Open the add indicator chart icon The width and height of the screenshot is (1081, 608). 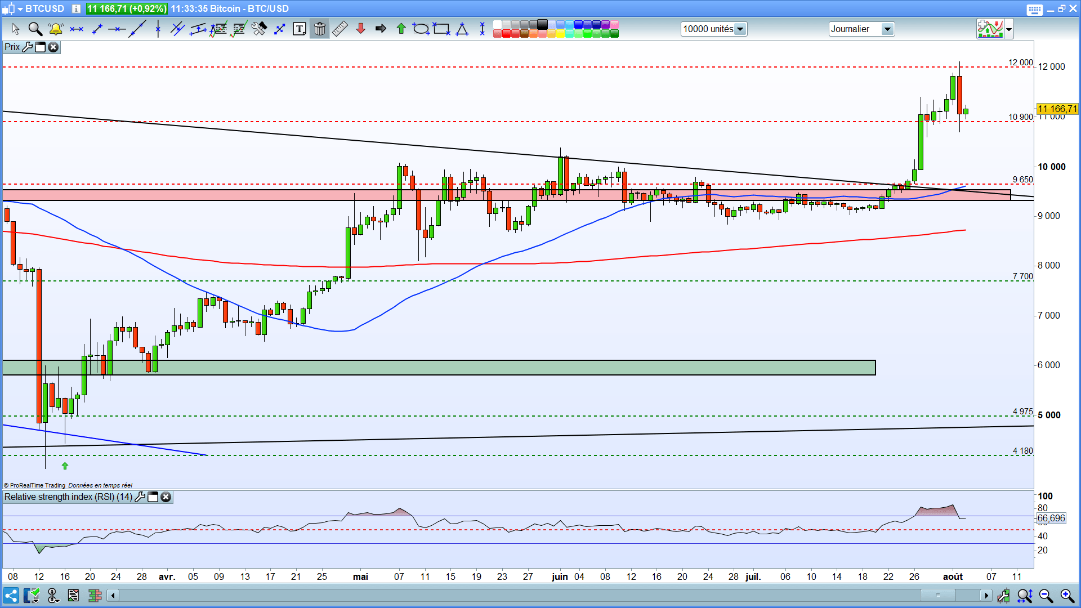990,29
